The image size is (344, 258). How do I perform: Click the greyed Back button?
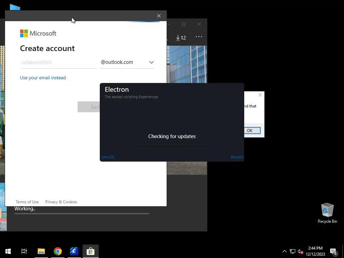click(x=89, y=107)
